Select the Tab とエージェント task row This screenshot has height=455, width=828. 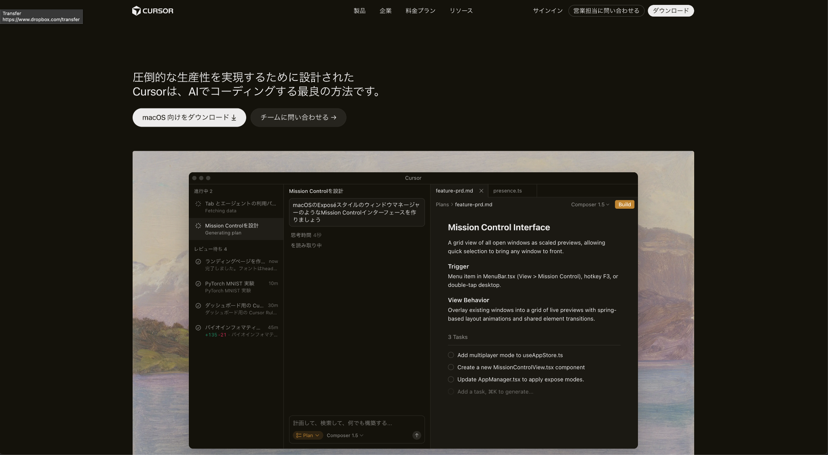[x=236, y=207]
